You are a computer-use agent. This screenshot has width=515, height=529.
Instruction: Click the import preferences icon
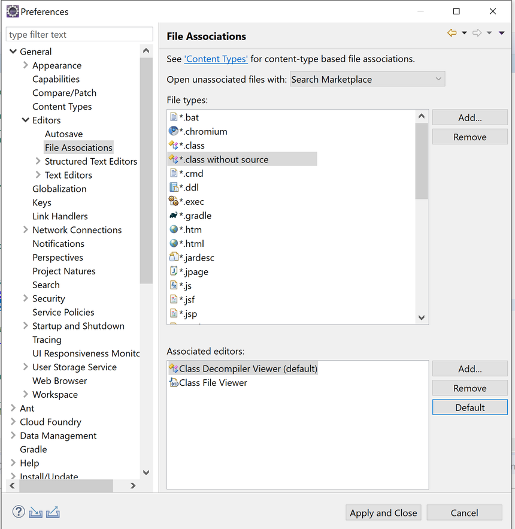point(36,512)
